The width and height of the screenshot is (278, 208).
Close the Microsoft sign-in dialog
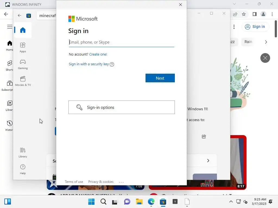(181, 5)
